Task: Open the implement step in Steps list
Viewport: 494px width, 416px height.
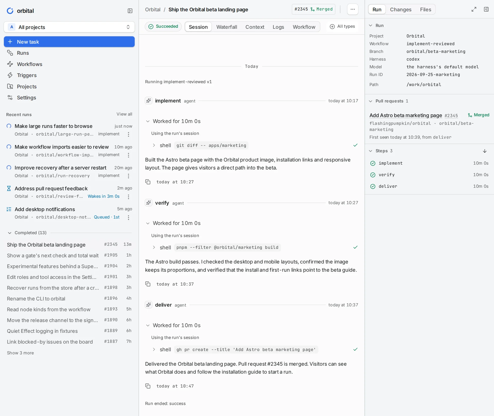Action: 429,163
